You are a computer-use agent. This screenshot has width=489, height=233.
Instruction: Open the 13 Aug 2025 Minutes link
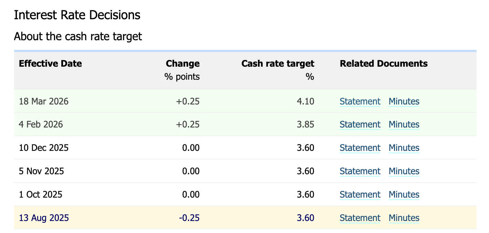(x=404, y=218)
